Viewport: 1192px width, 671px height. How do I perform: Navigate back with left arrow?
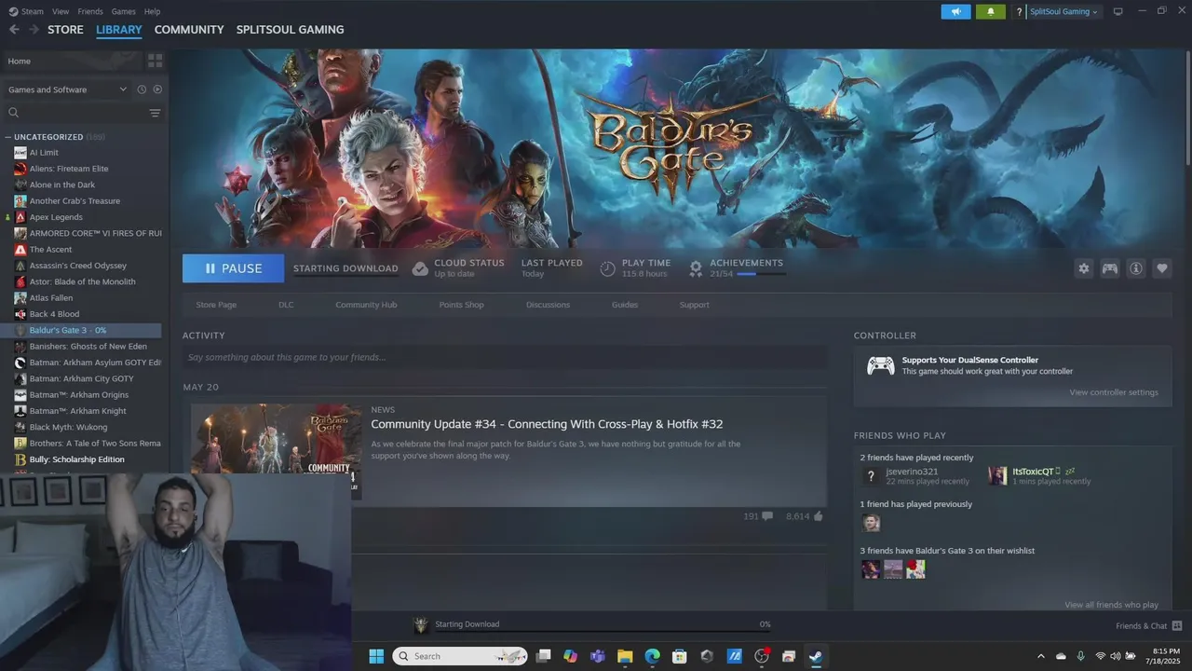click(14, 30)
